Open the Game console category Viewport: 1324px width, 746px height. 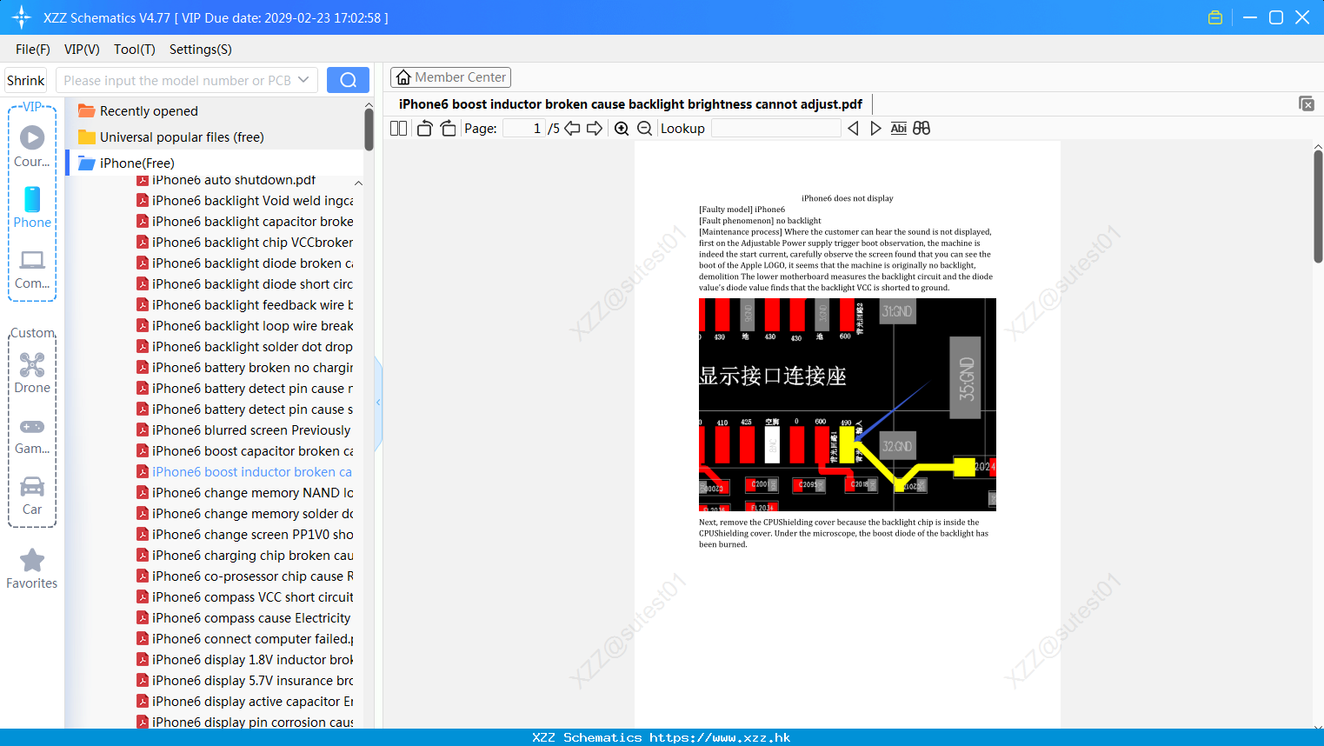(x=32, y=435)
